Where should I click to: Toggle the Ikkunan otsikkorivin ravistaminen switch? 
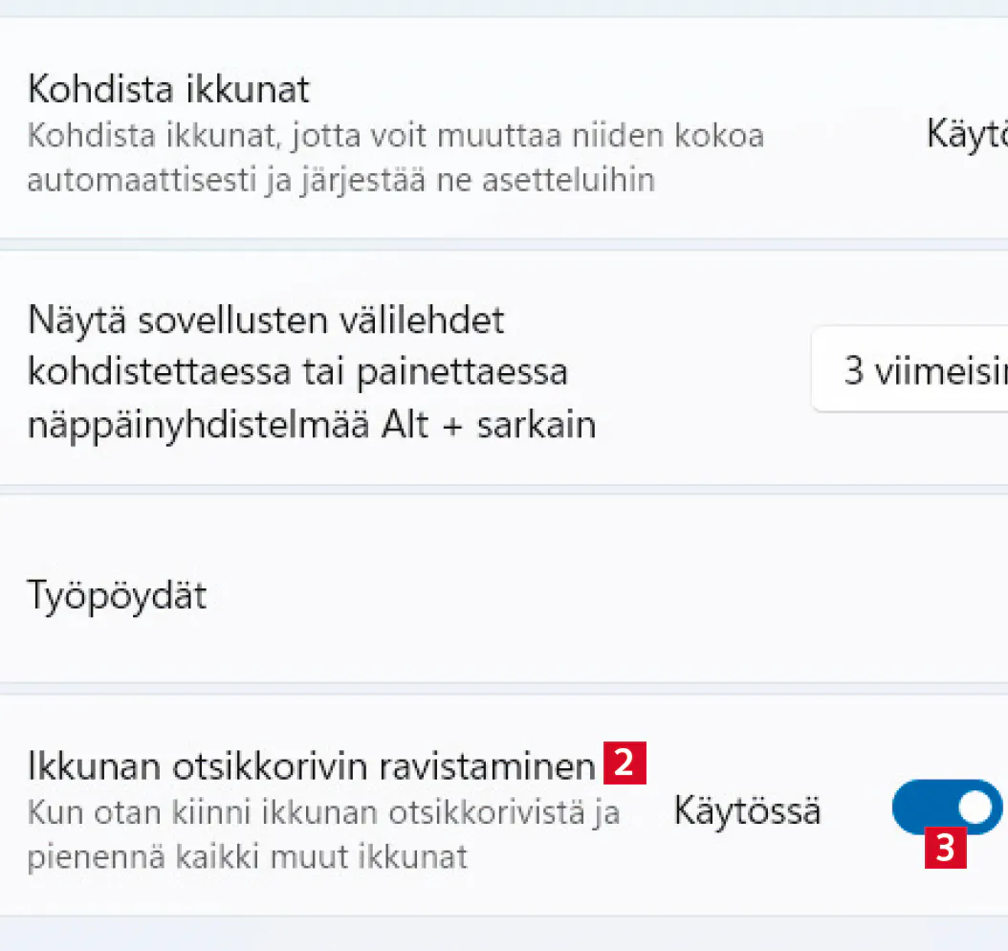(945, 807)
